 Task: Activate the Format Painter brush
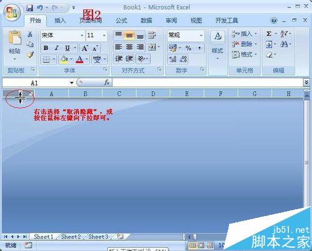pos(31,54)
